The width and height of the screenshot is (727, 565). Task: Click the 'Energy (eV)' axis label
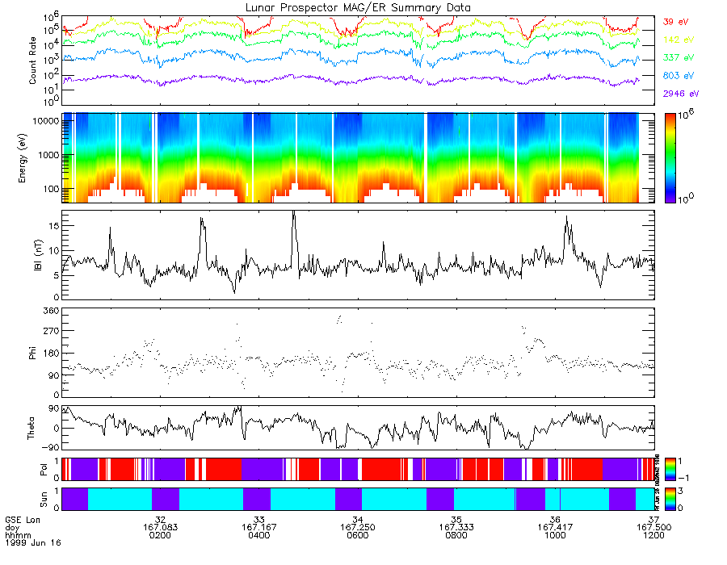(22, 158)
